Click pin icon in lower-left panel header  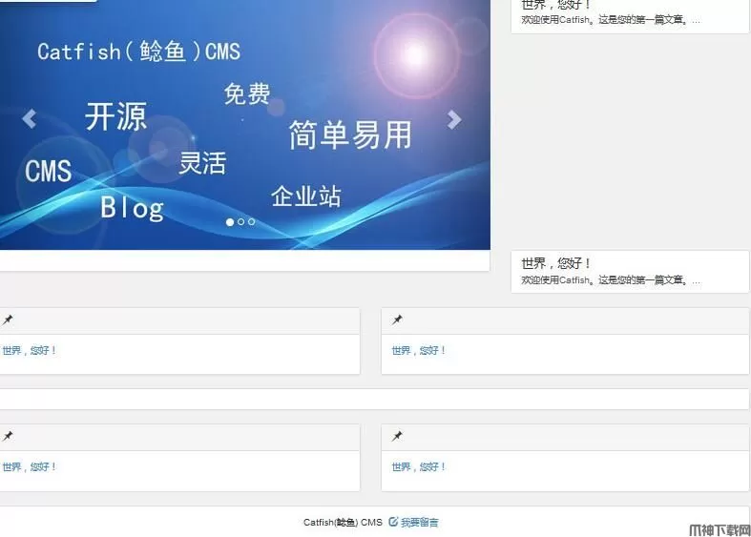click(x=8, y=437)
